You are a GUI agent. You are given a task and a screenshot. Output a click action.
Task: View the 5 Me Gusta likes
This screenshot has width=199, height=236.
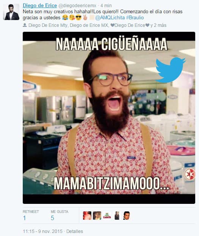click(52, 218)
